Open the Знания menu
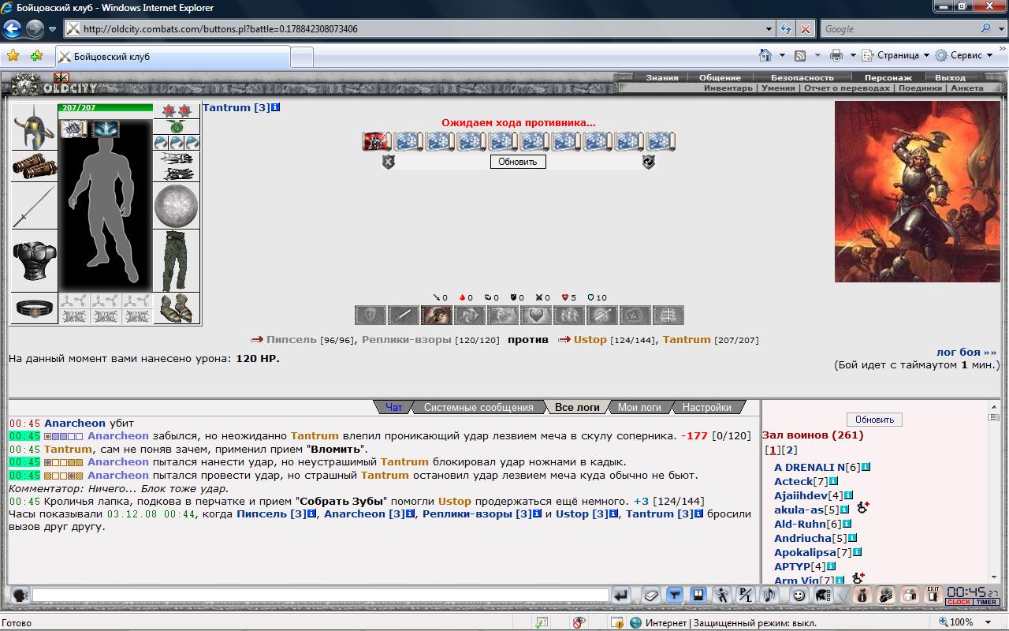The height and width of the screenshot is (631, 1009). coord(662,77)
